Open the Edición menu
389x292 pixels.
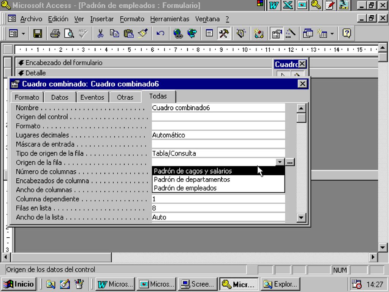point(58,19)
